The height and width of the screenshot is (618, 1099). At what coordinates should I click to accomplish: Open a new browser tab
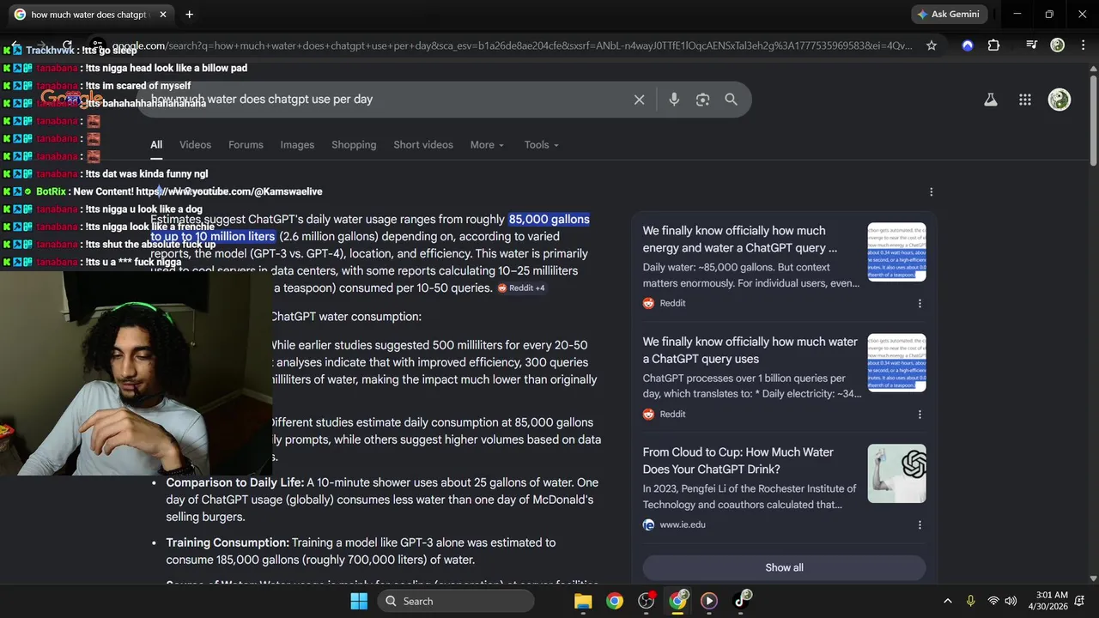189,14
